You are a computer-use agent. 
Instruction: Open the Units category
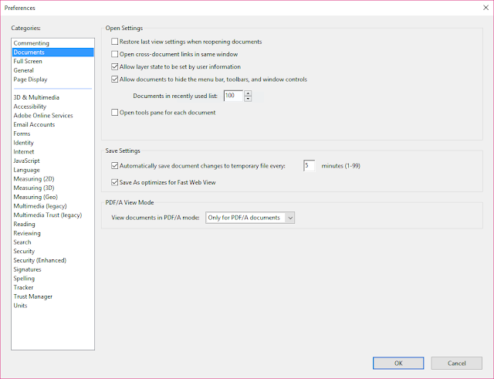tap(52, 306)
